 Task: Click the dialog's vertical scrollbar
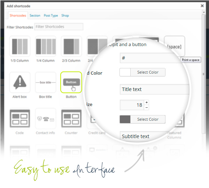click(203, 74)
